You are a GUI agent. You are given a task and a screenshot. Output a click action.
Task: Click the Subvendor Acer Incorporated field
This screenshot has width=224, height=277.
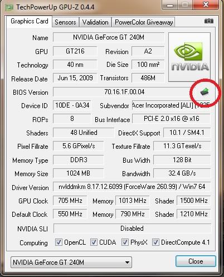pos(171,105)
